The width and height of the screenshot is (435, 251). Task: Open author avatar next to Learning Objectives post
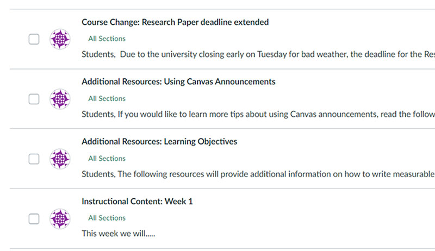click(60, 159)
